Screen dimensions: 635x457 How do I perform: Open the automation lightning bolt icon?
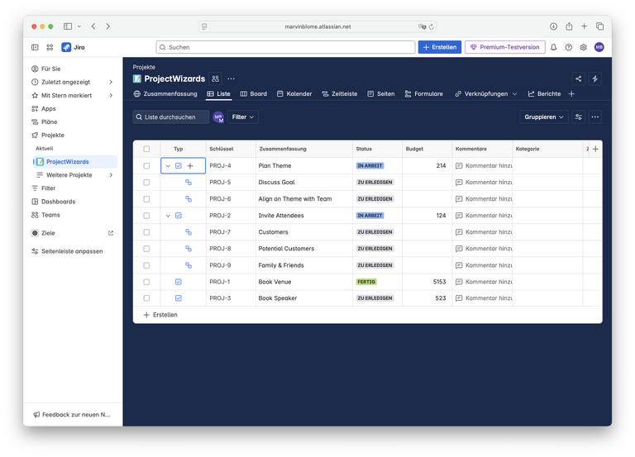click(595, 79)
